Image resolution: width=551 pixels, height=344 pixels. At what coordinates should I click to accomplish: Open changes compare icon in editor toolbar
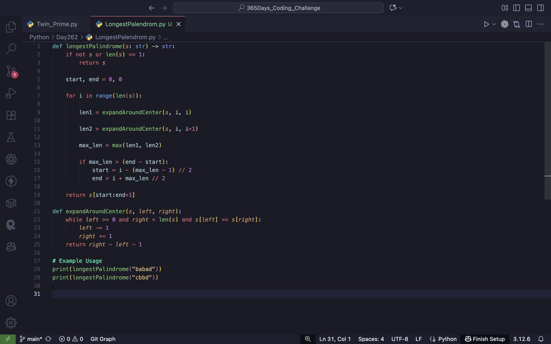coord(517,24)
